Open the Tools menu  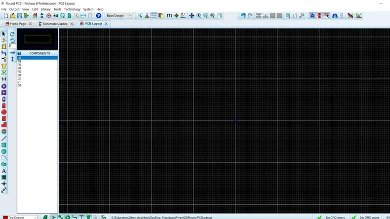tap(57, 9)
